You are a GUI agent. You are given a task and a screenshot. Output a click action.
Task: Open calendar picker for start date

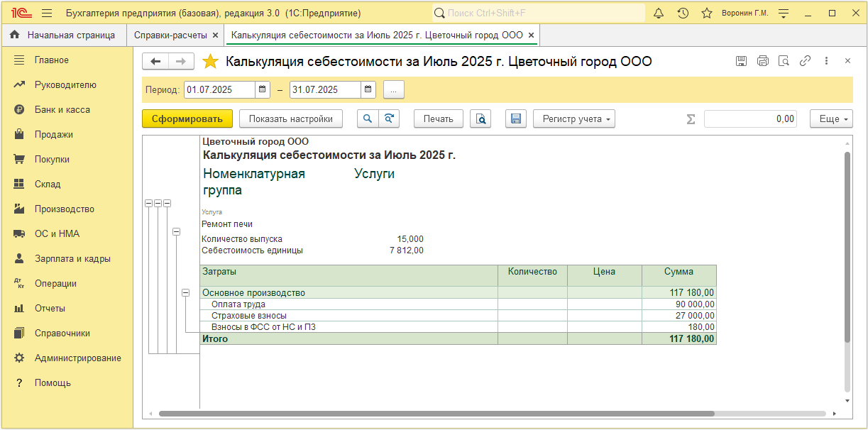(x=263, y=89)
